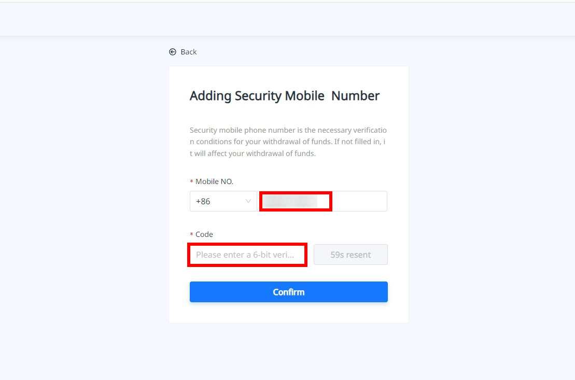This screenshot has height=380, width=575.
Task: Click the Code field label
Action: click(x=204, y=234)
